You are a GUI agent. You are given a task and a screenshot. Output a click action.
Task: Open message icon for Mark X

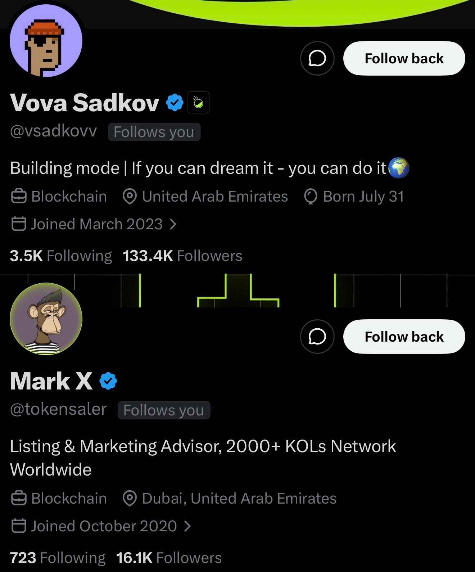click(317, 337)
